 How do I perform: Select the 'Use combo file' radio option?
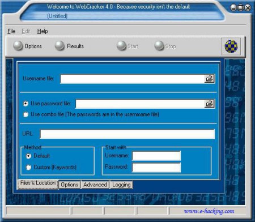[x=25, y=114]
